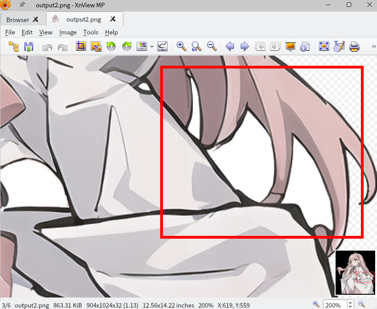Open the Image menu

68,32
